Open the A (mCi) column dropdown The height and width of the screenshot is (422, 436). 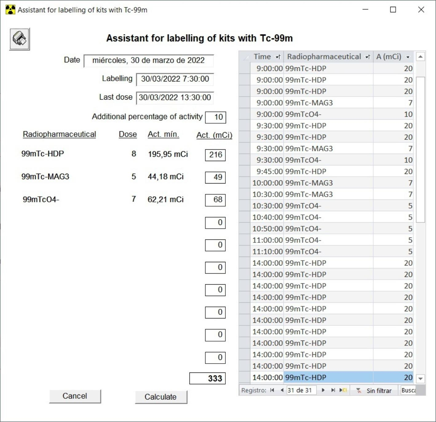click(x=408, y=57)
